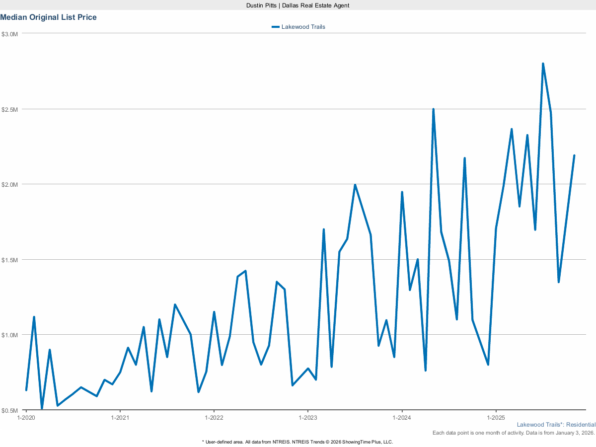Select the $2.5M y-axis label
Image resolution: width=596 pixels, height=447 pixels.
pos(10,109)
